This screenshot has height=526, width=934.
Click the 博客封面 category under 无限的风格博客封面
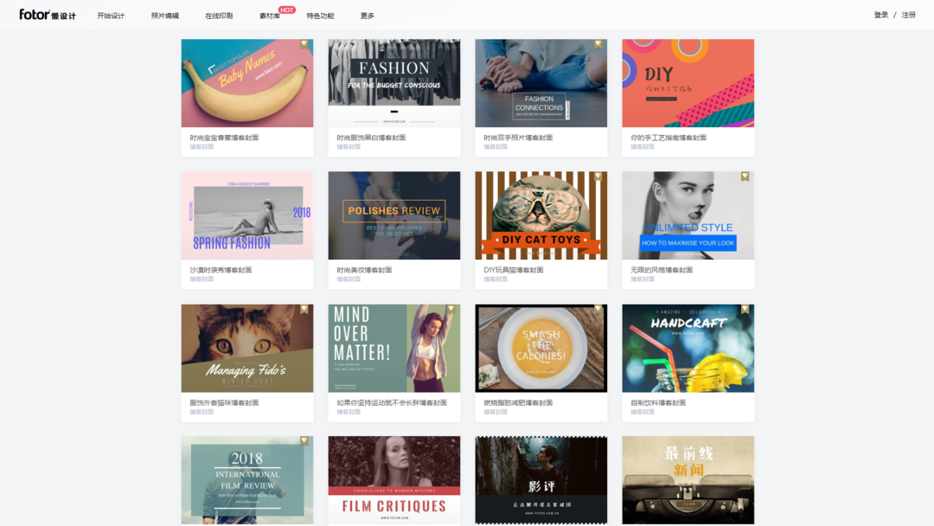pyautogui.click(x=642, y=279)
